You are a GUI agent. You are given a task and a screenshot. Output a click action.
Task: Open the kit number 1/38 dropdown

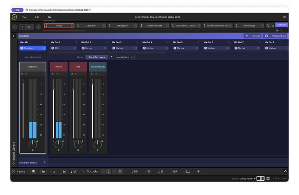pos(26,27)
